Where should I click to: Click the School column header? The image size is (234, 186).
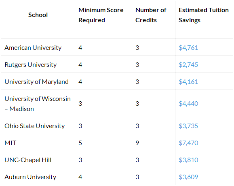38,15
